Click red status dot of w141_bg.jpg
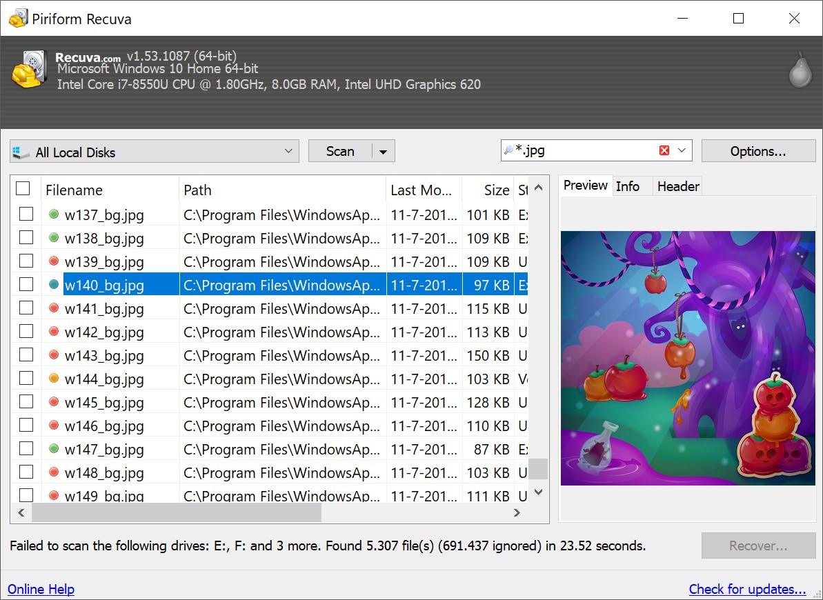Image resolution: width=823 pixels, height=600 pixels. [54, 308]
